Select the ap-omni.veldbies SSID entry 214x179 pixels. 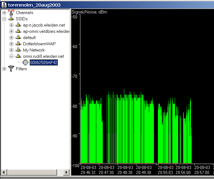[x=46, y=31]
